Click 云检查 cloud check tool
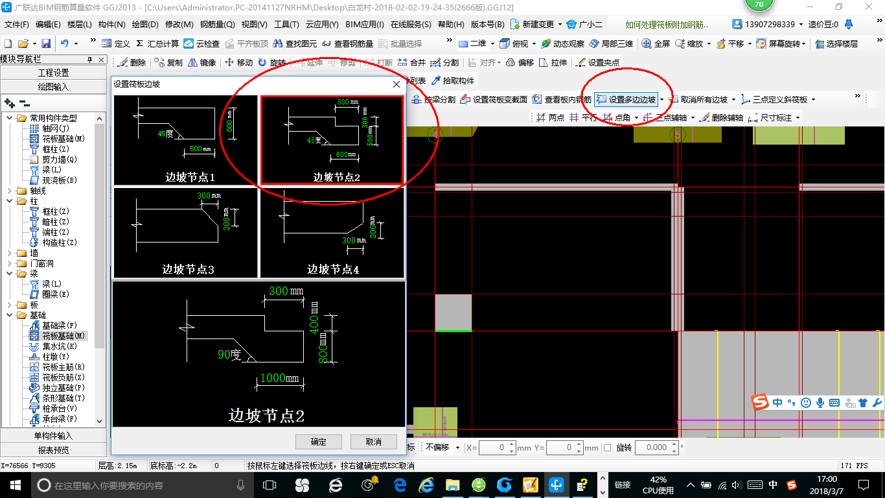This screenshot has height=498, width=885. click(x=201, y=43)
